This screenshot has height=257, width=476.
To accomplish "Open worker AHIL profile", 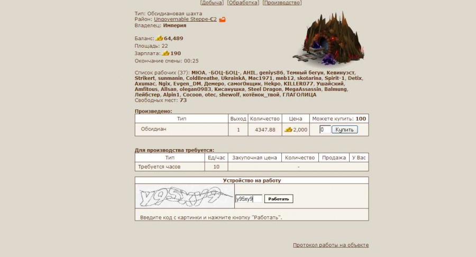I will click(249, 72).
